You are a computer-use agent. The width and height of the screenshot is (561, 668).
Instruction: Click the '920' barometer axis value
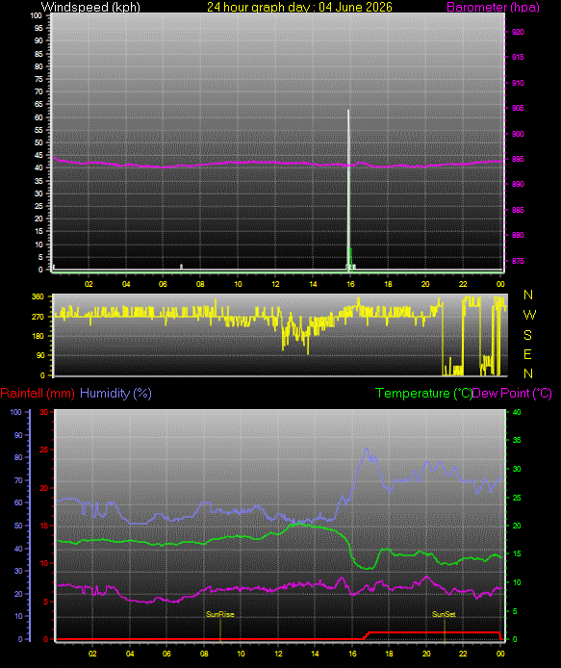point(518,32)
